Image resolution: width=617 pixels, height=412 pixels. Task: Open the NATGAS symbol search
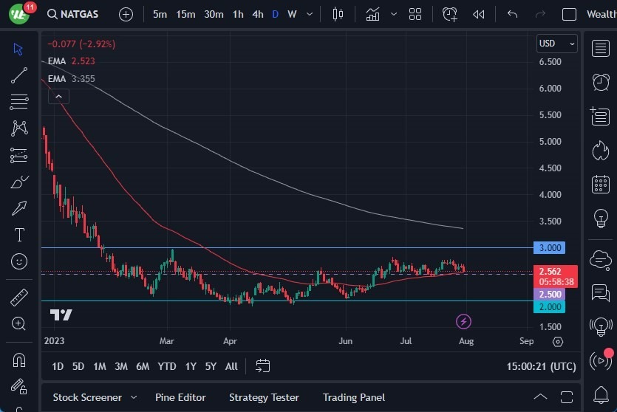click(73, 14)
